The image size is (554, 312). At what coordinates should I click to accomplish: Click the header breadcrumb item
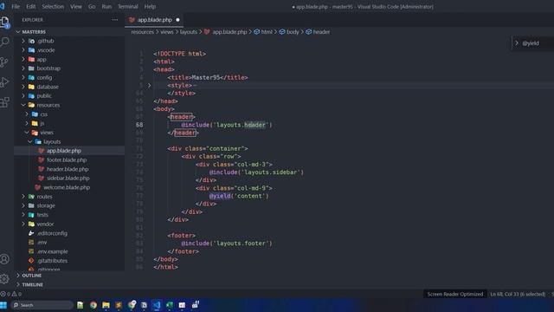pyautogui.click(x=318, y=32)
